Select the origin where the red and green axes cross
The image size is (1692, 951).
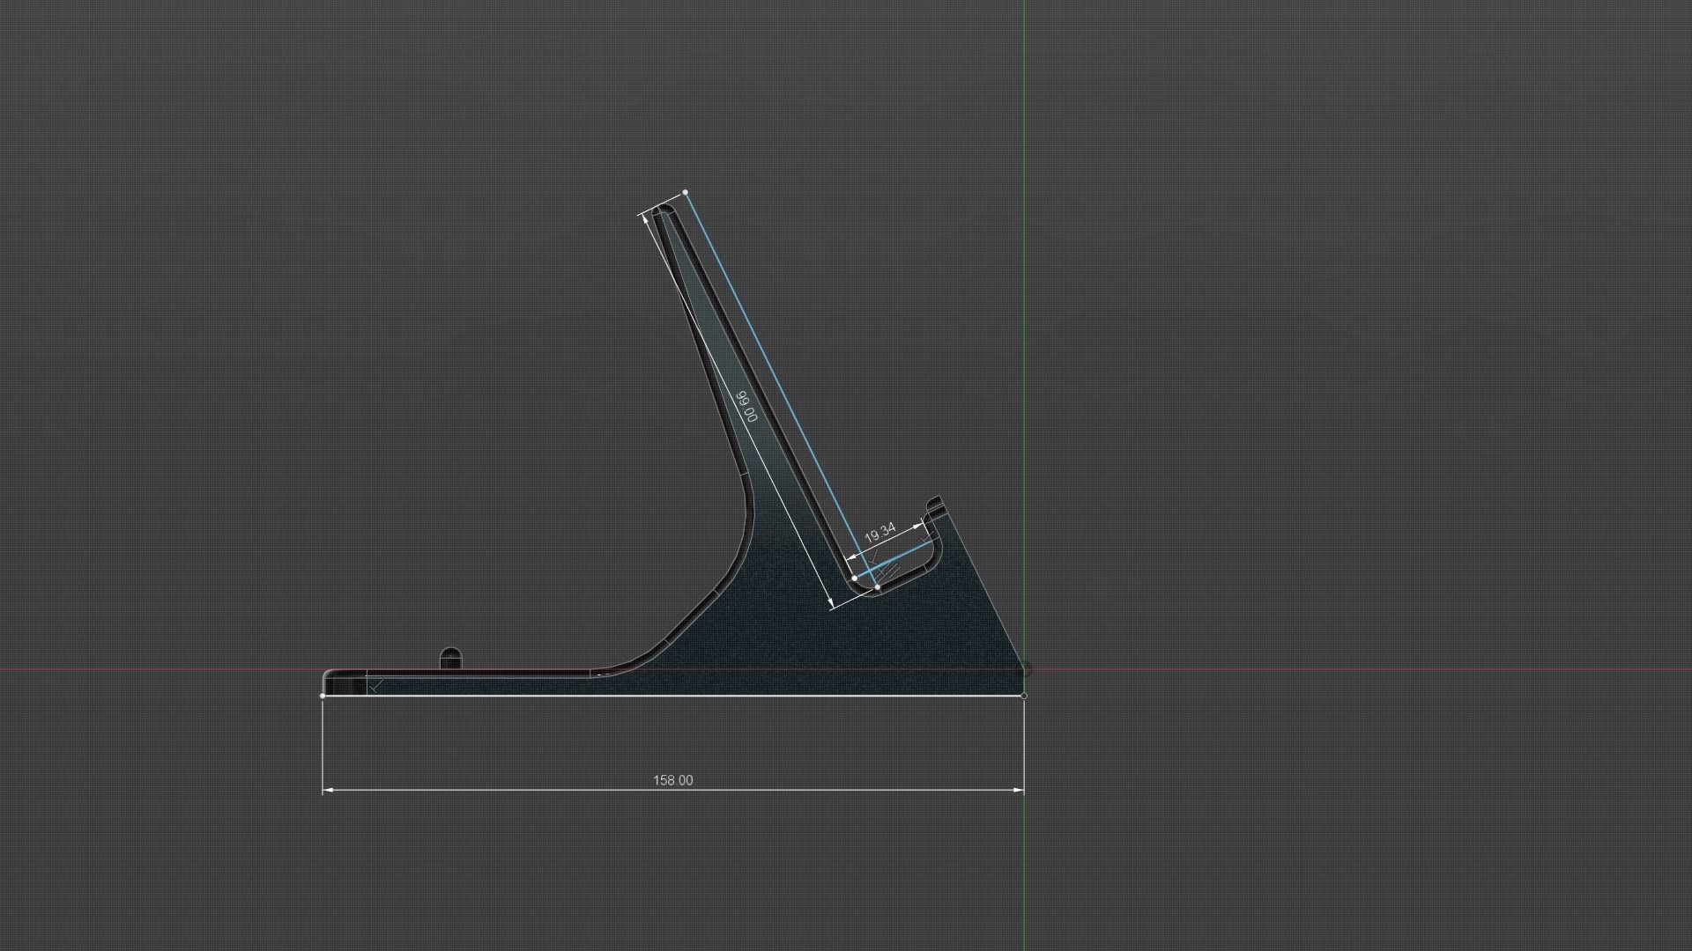tap(1025, 671)
